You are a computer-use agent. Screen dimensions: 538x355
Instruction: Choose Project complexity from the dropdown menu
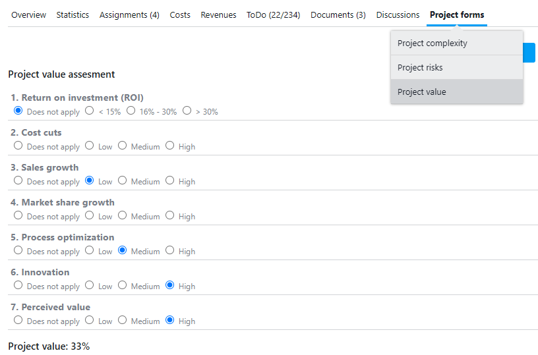point(457,43)
